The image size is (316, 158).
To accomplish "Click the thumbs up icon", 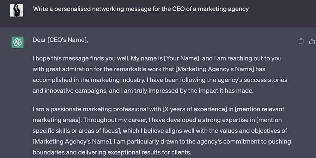I will click(312, 41).
